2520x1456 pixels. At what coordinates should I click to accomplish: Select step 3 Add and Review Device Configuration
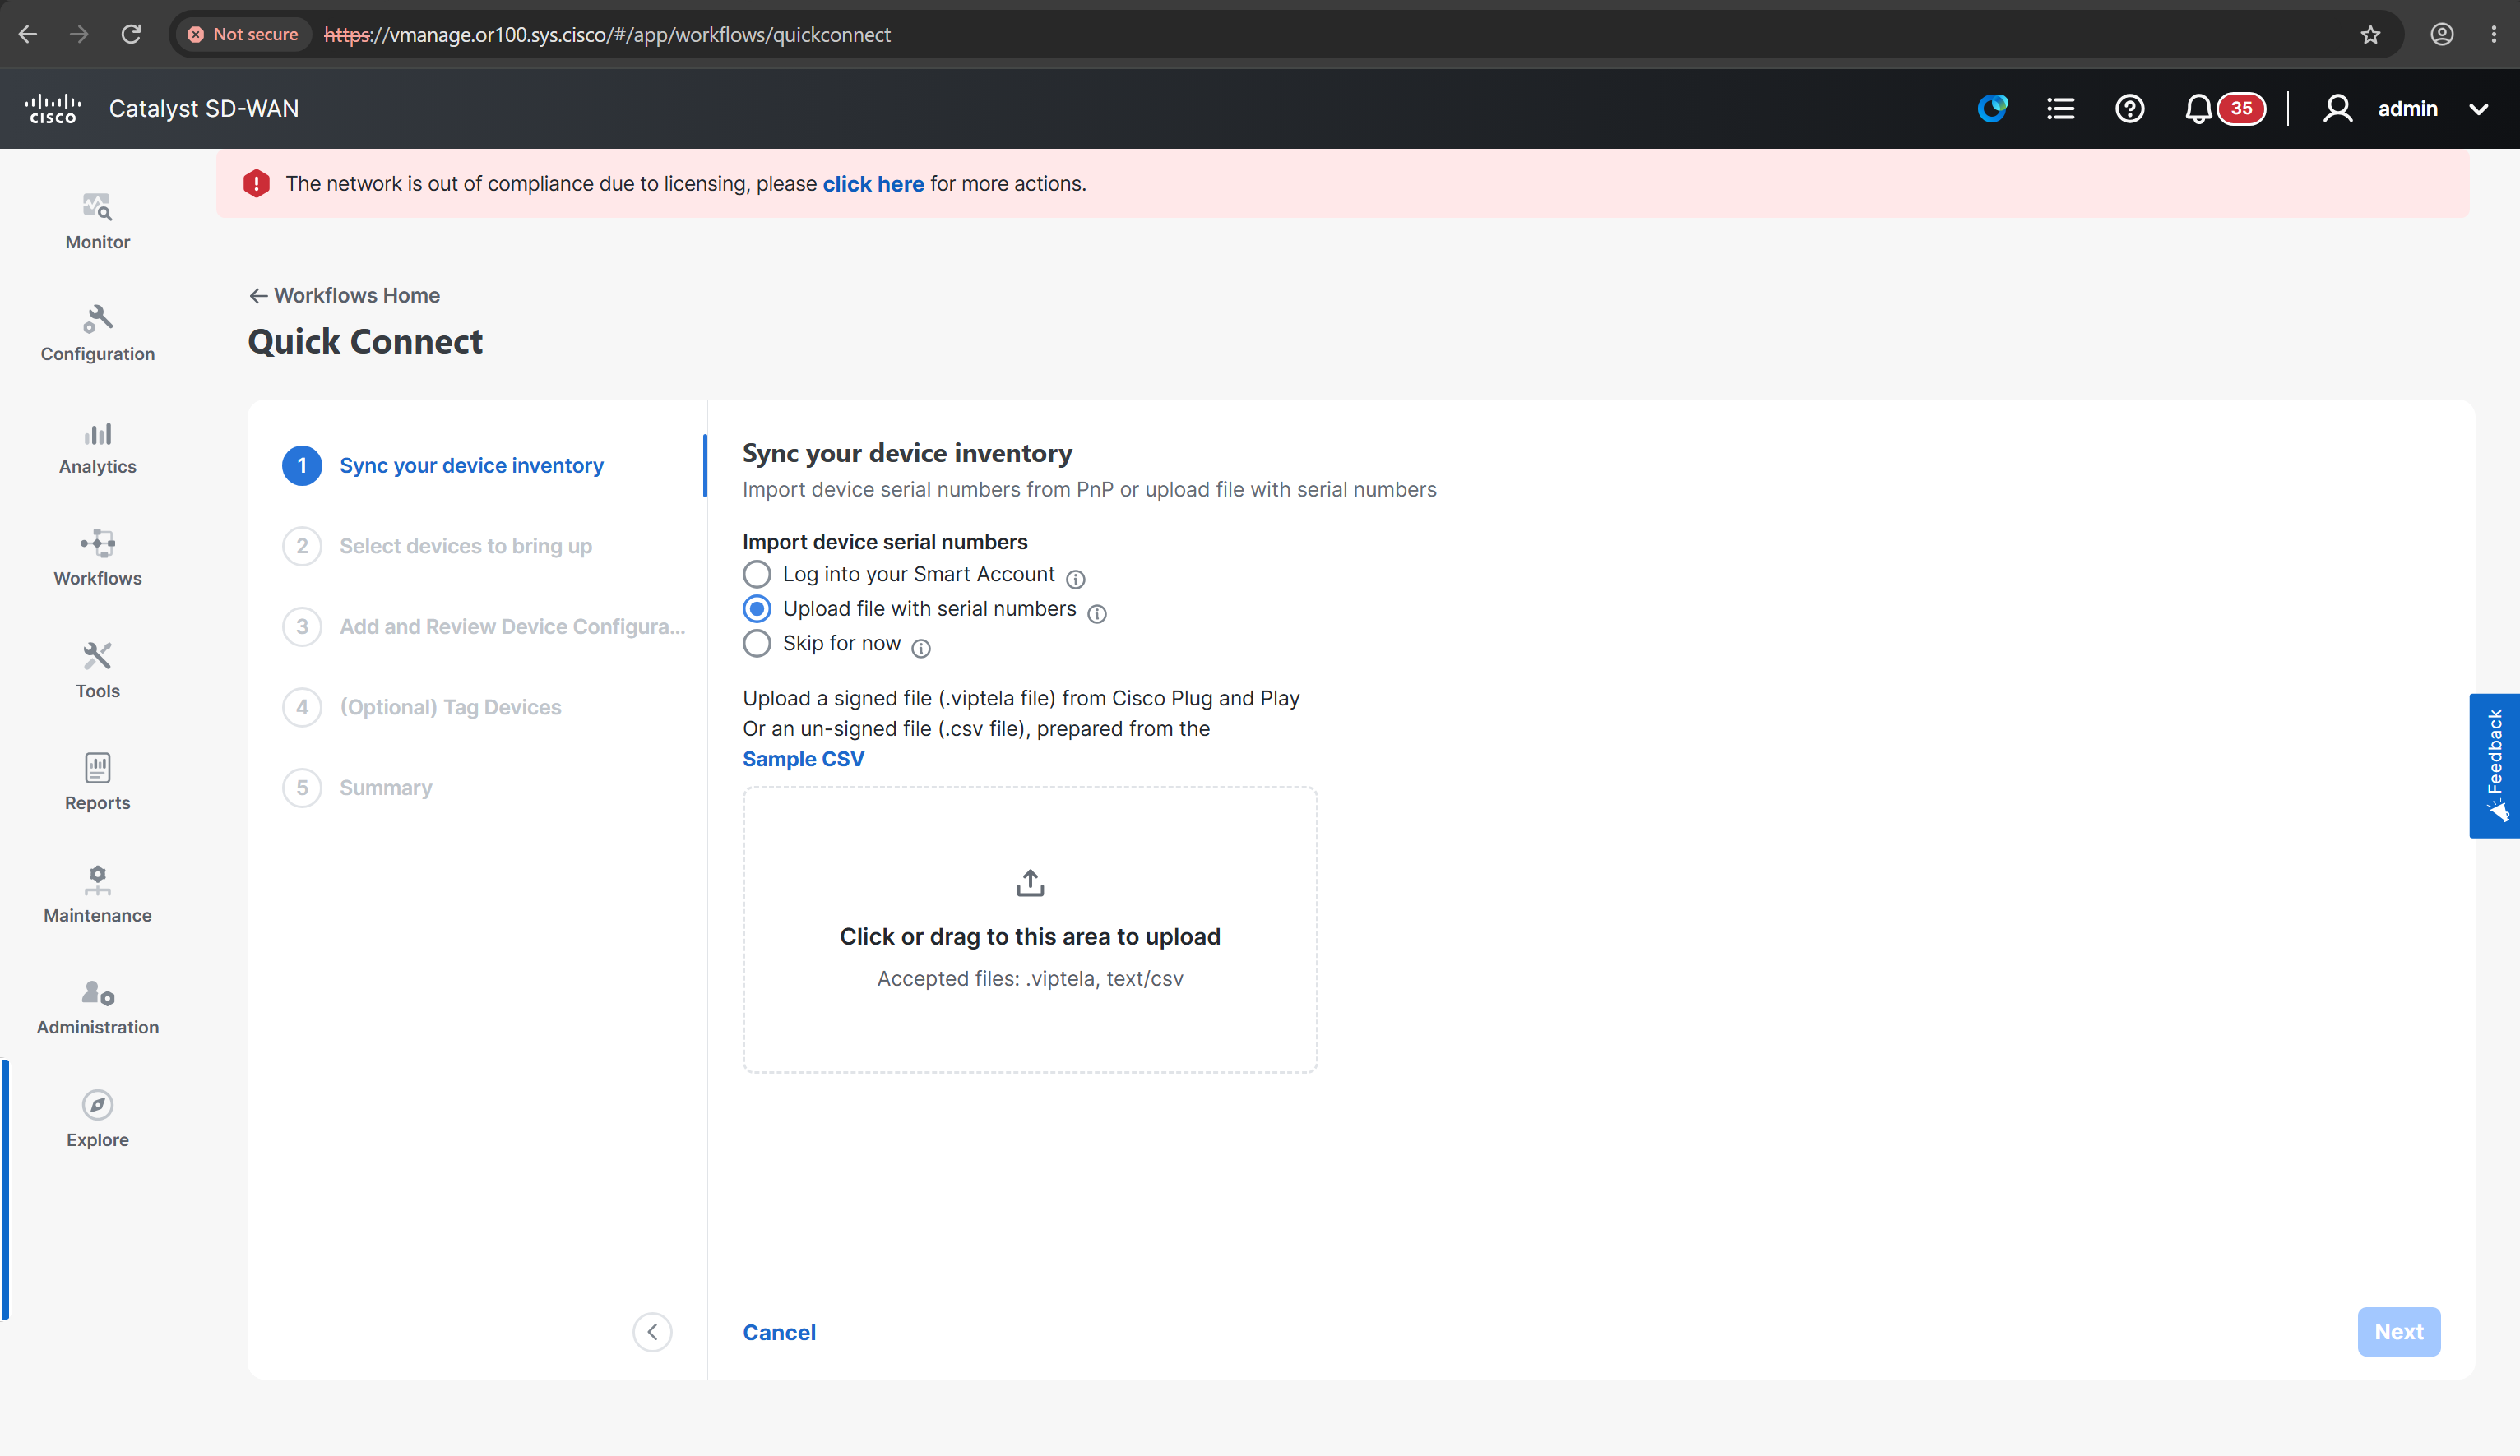point(484,626)
